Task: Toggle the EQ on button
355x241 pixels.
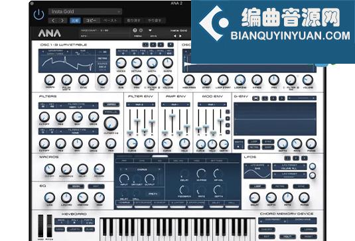Action: [x=76, y=187]
